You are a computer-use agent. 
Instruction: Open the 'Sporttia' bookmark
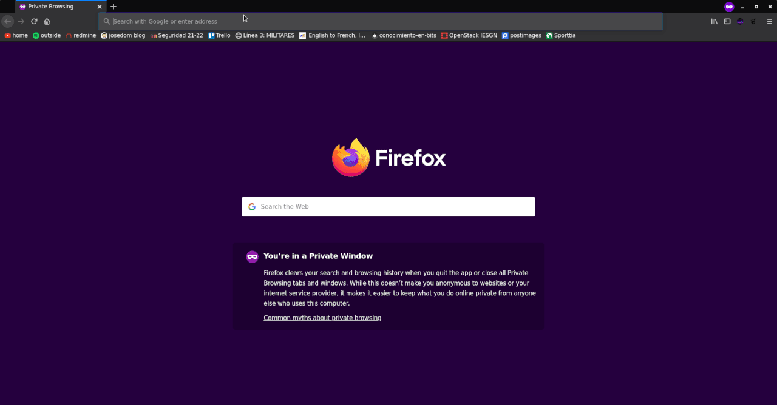tap(561, 35)
